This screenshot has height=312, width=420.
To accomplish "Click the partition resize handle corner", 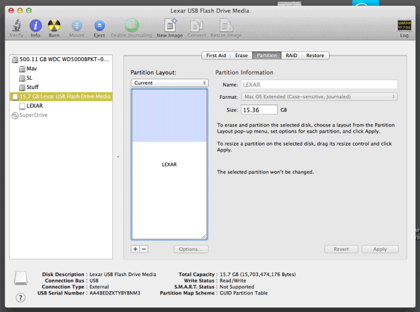I will point(204,237).
